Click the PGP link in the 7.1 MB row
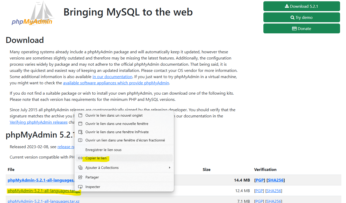346x203 pixels. 259,201
